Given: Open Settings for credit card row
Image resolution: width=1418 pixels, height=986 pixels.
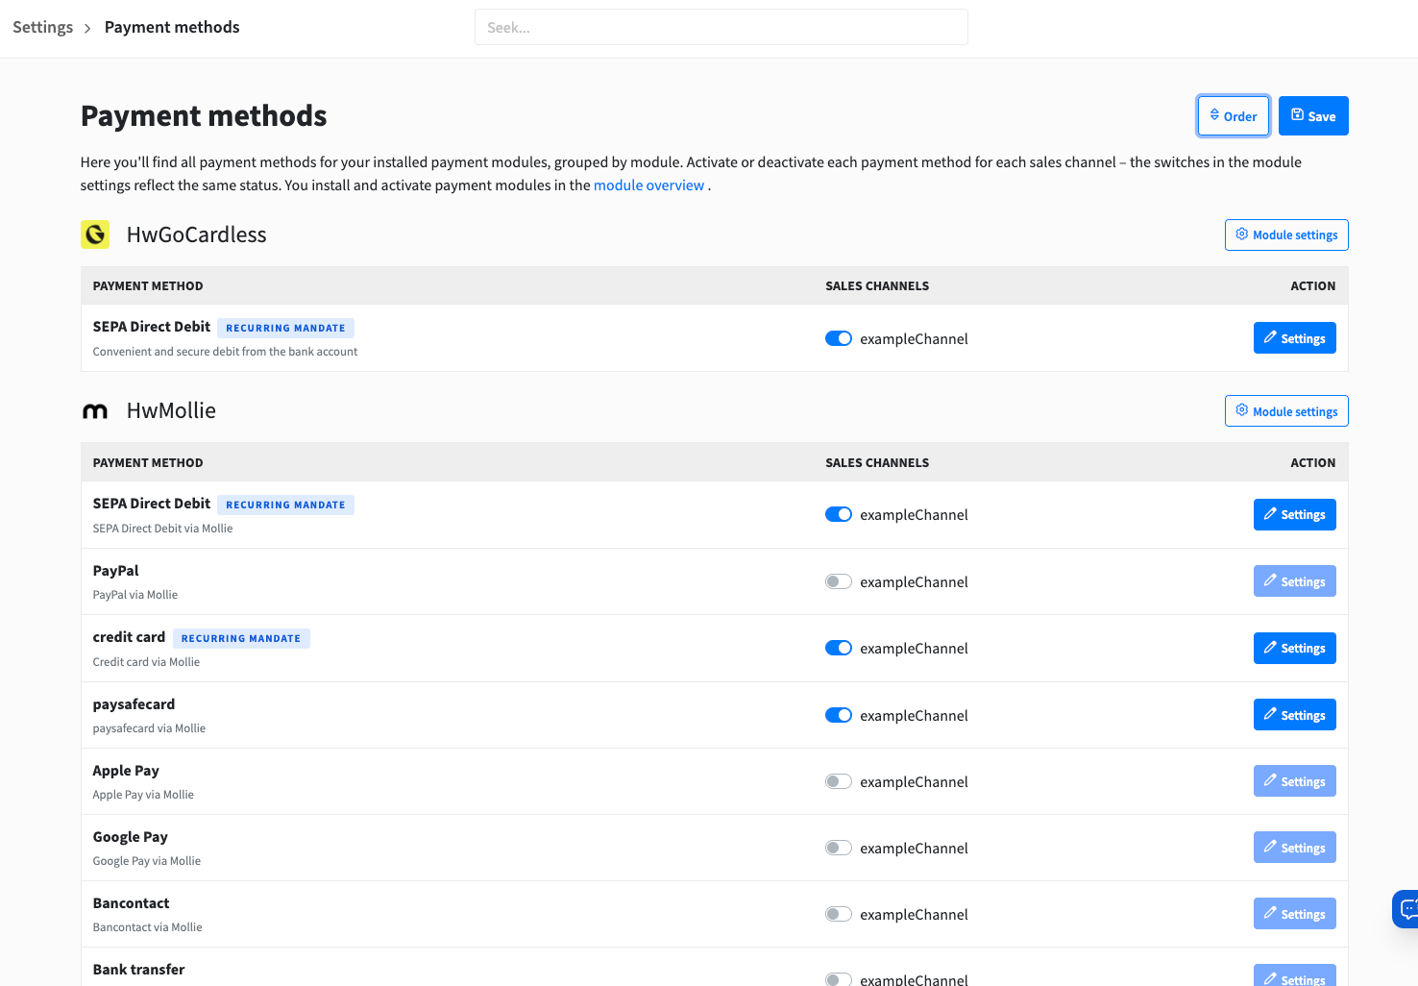Looking at the screenshot, I should [x=1294, y=648].
